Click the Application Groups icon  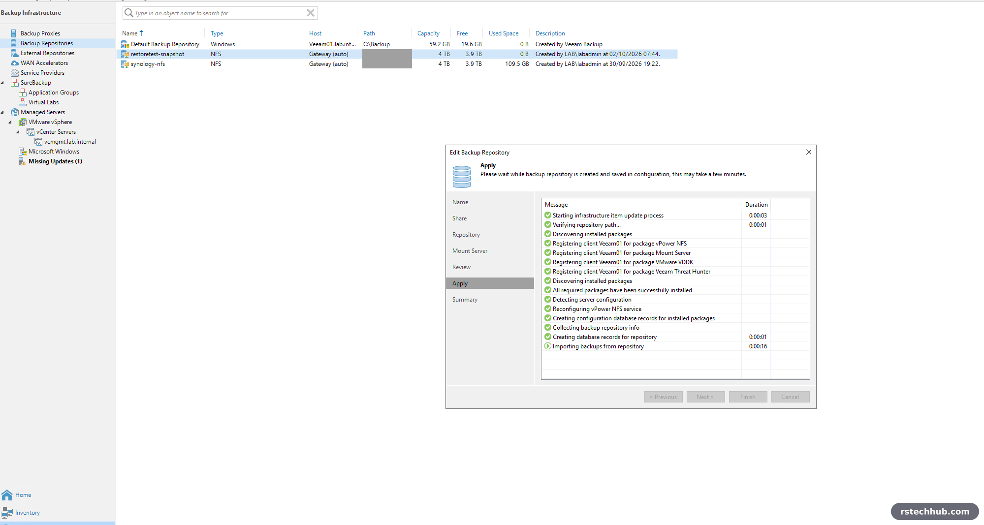23,93
